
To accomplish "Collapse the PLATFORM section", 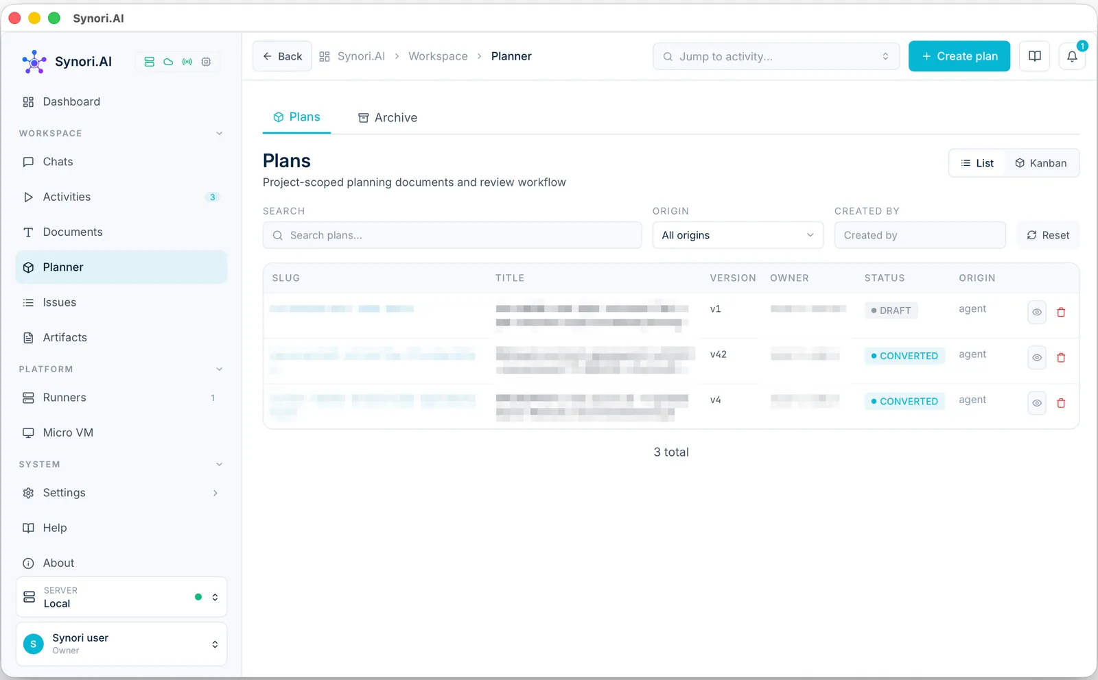I will point(219,369).
